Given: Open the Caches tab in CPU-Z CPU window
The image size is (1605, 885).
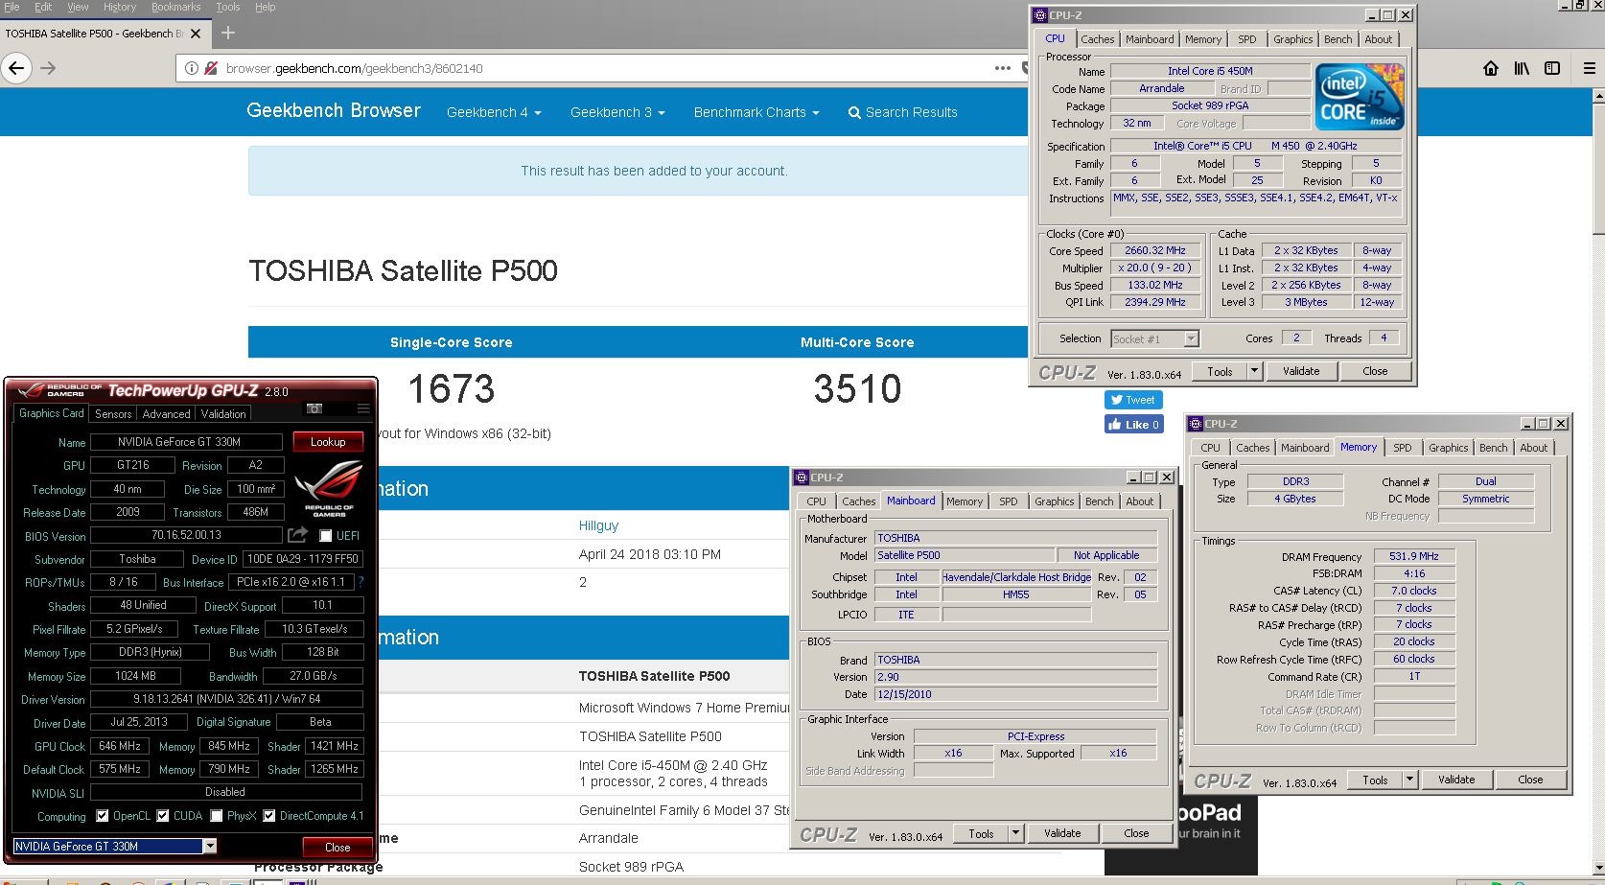Looking at the screenshot, I should coord(1098,39).
